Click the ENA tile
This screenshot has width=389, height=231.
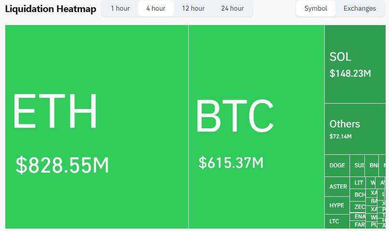(x=360, y=217)
